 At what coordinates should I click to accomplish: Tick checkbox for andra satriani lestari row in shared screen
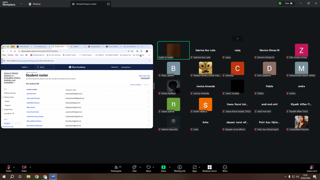148,98
